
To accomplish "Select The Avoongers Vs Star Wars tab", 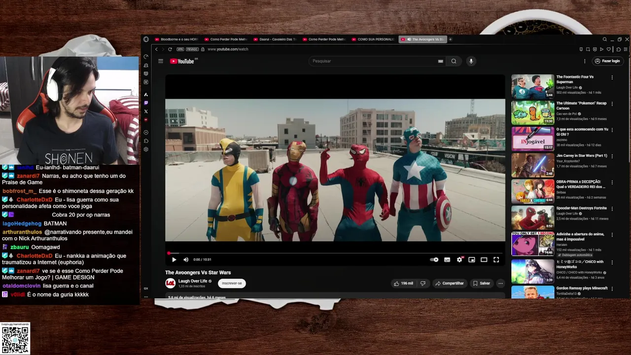I will (x=423, y=39).
